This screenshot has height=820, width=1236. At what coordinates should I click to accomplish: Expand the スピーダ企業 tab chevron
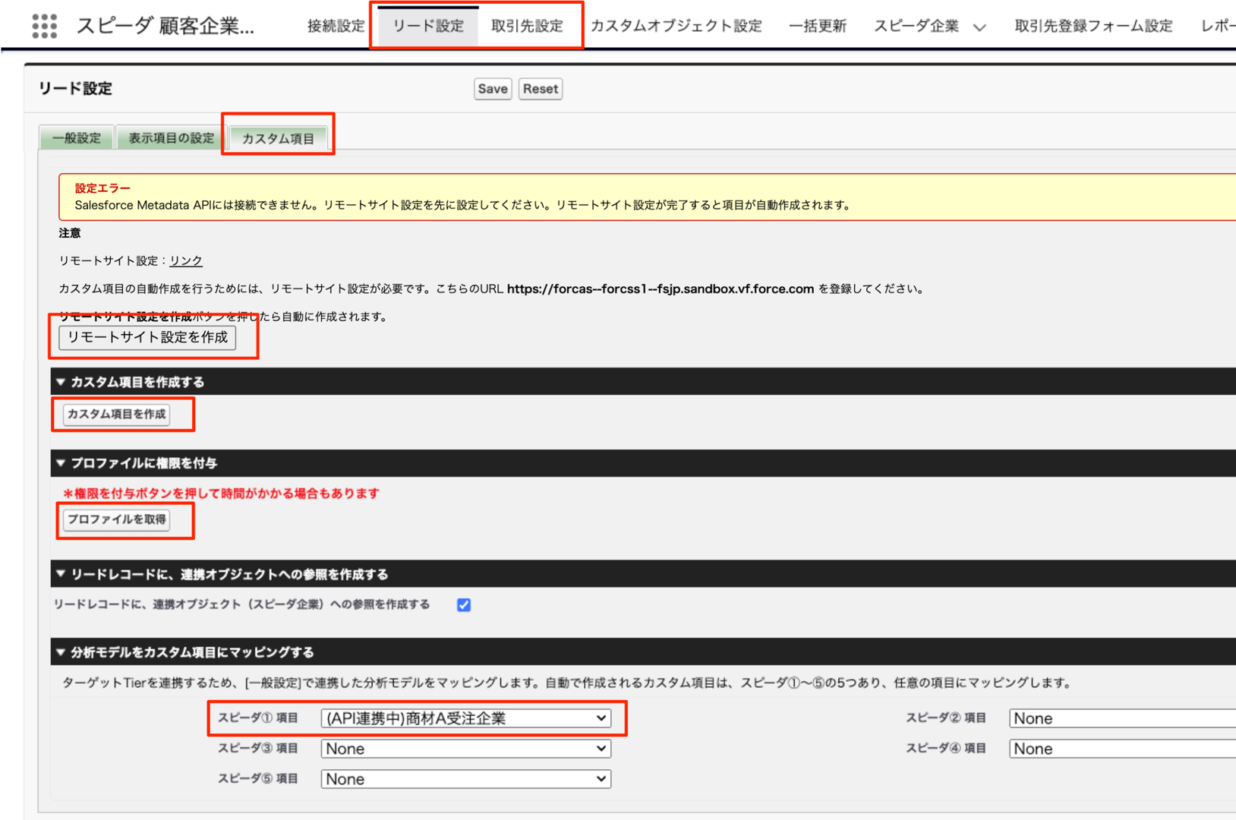tap(979, 27)
